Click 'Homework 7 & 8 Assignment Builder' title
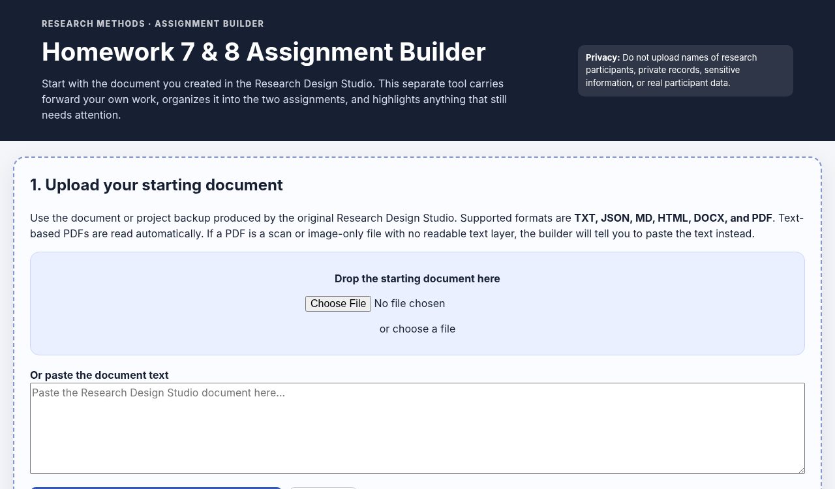Image resolution: width=835 pixels, height=489 pixels. pyautogui.click(x=264, y=52)
